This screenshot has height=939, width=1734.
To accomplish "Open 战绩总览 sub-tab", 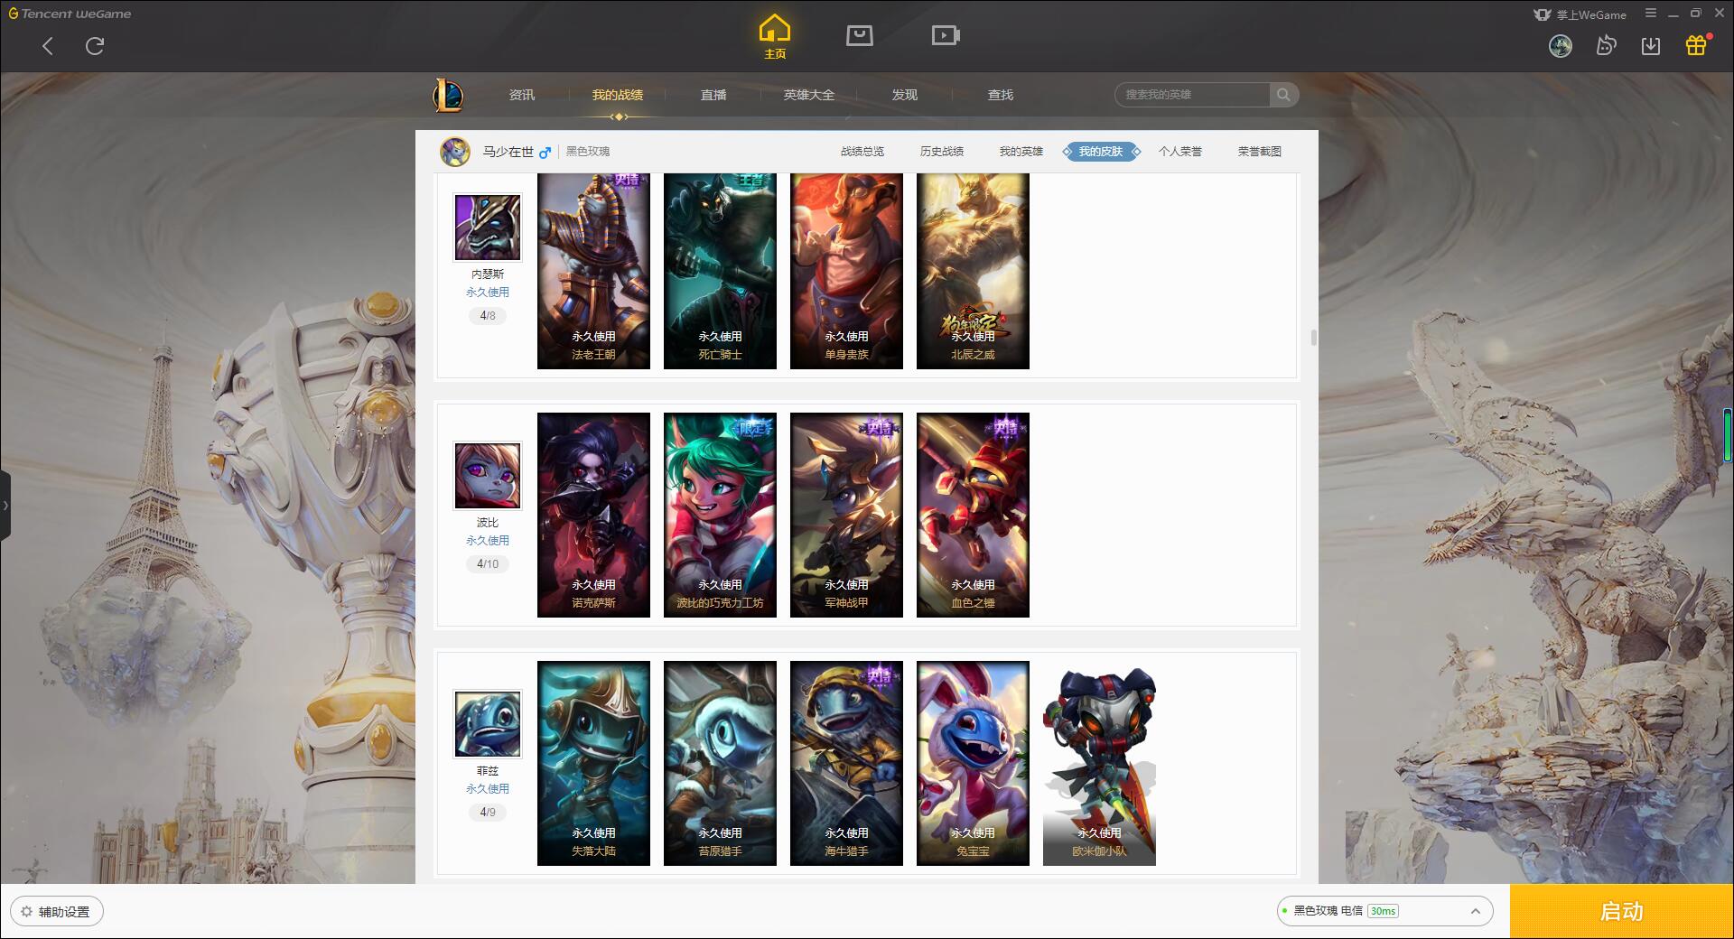I will click(862, 152).
